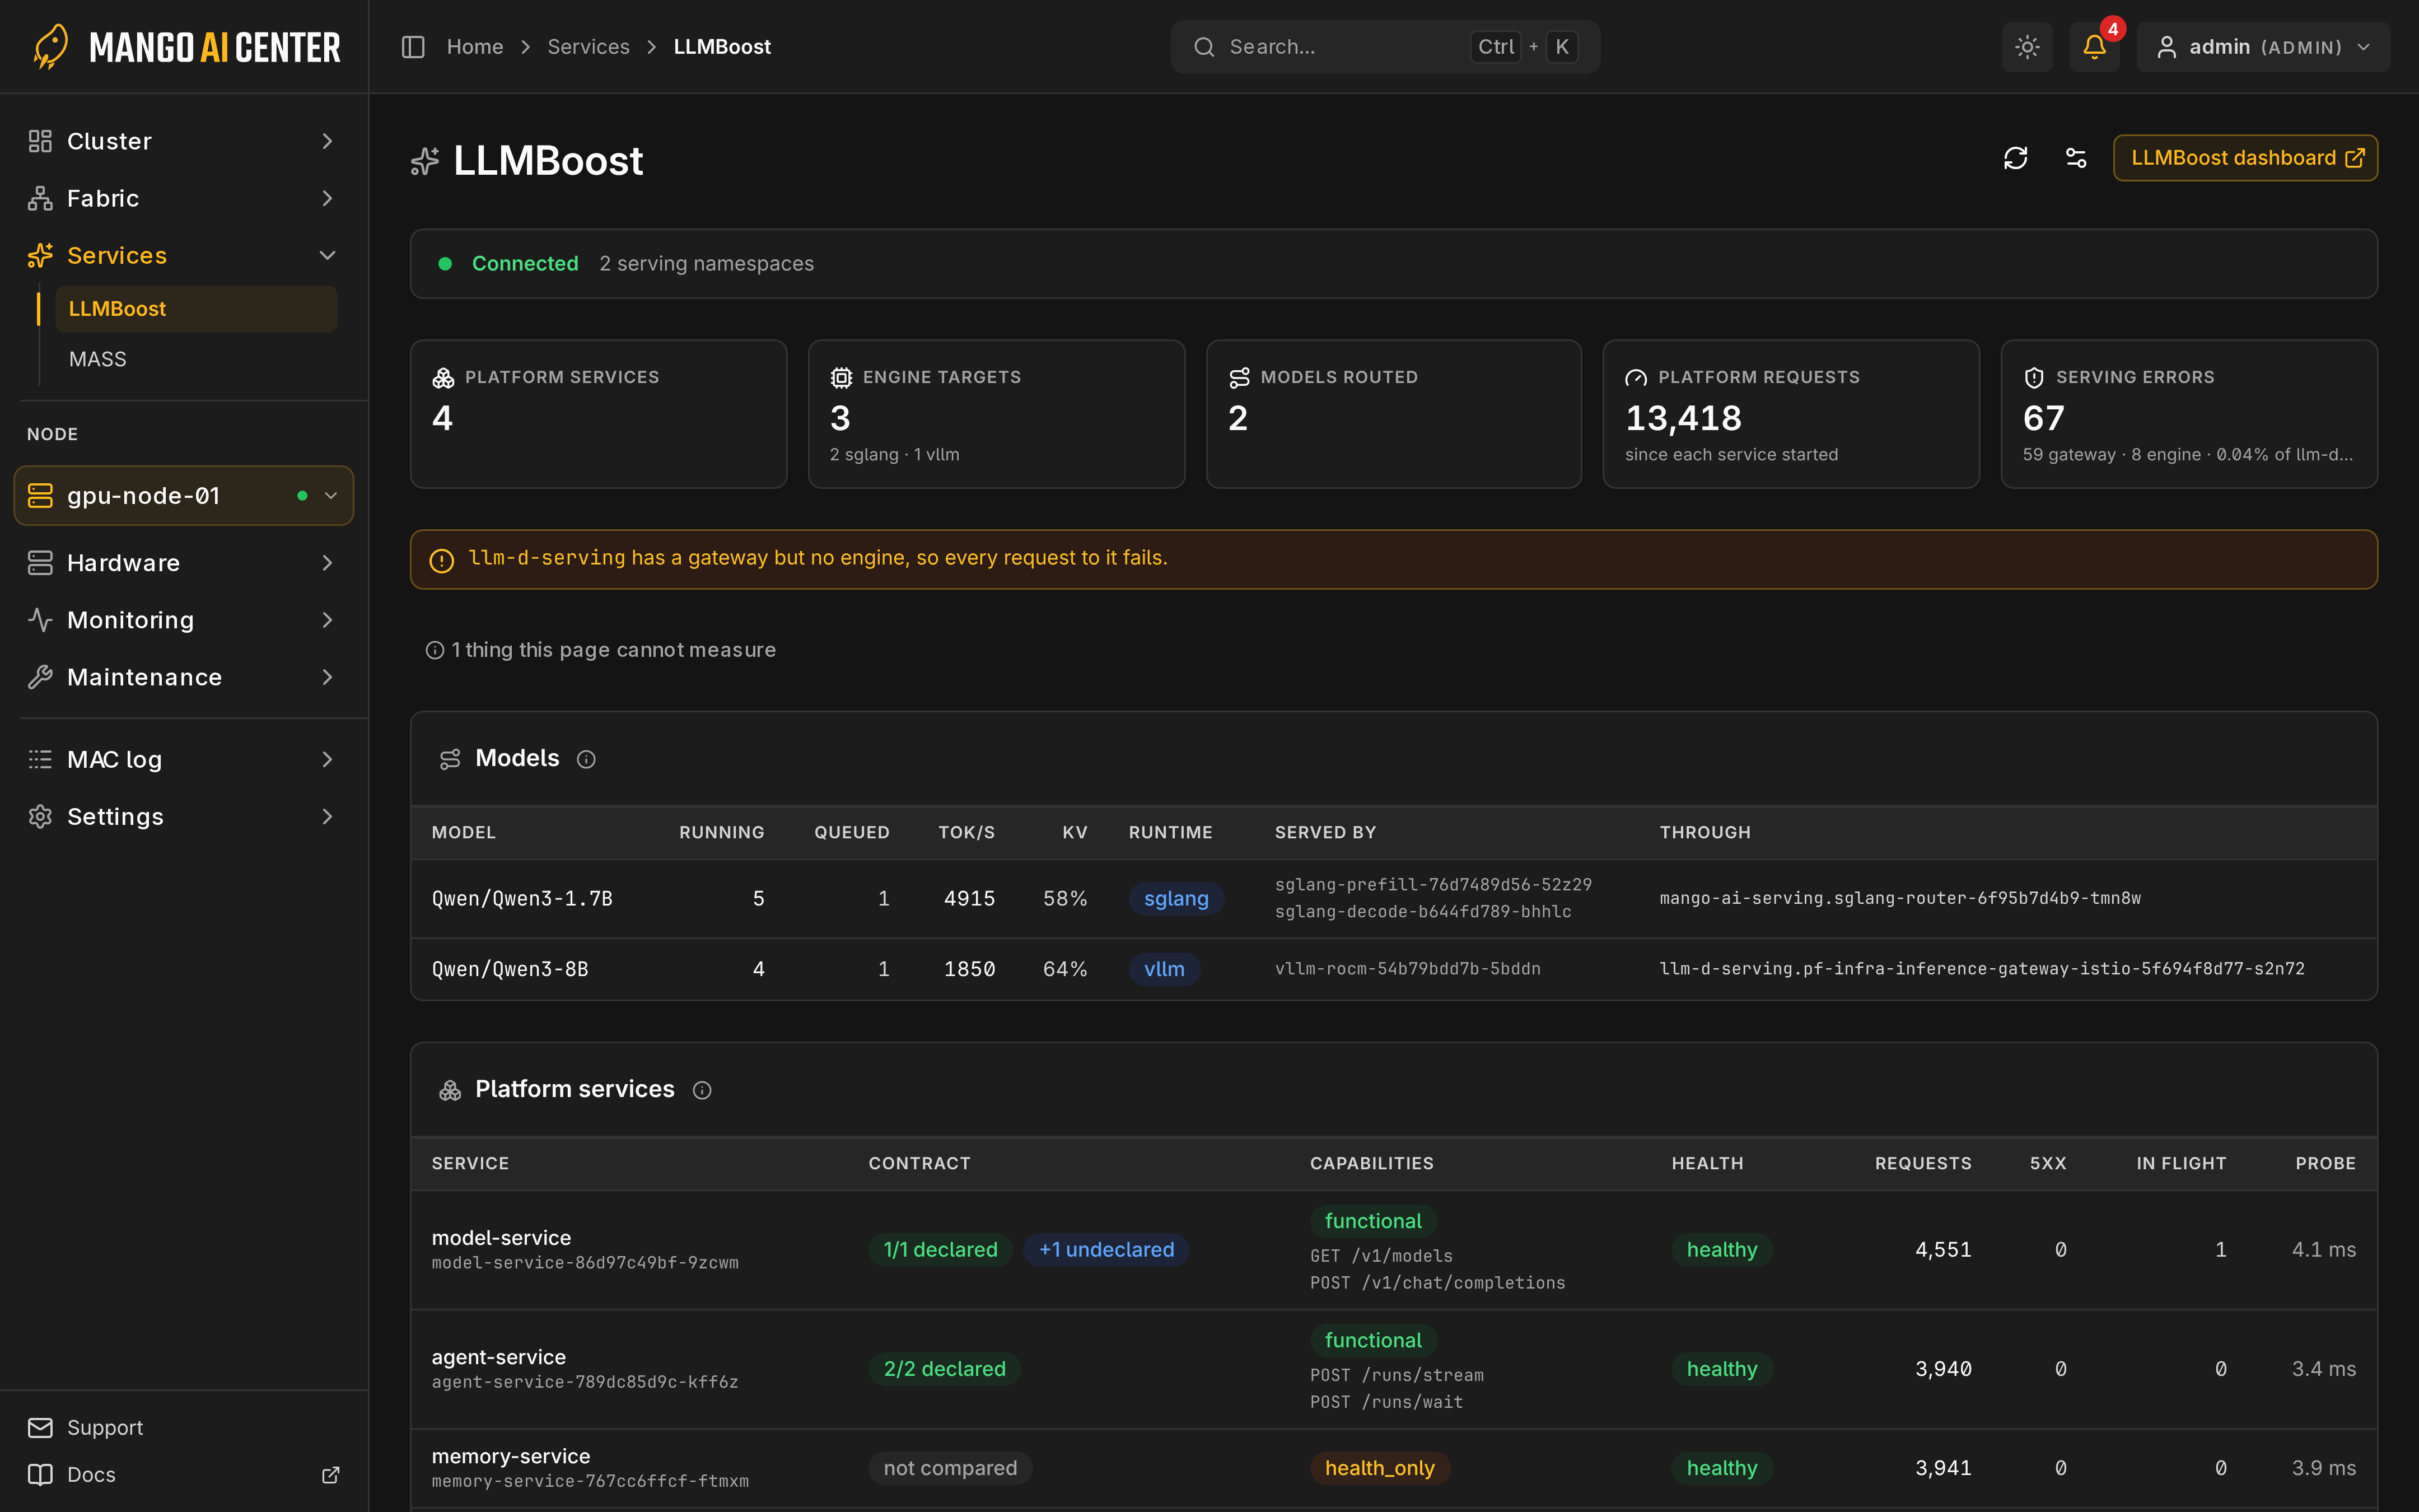This screenshot has width=2419, height=1512.
Task: Click the Support mail icon
Action: pyautogui.click(x=40, y=1427)
